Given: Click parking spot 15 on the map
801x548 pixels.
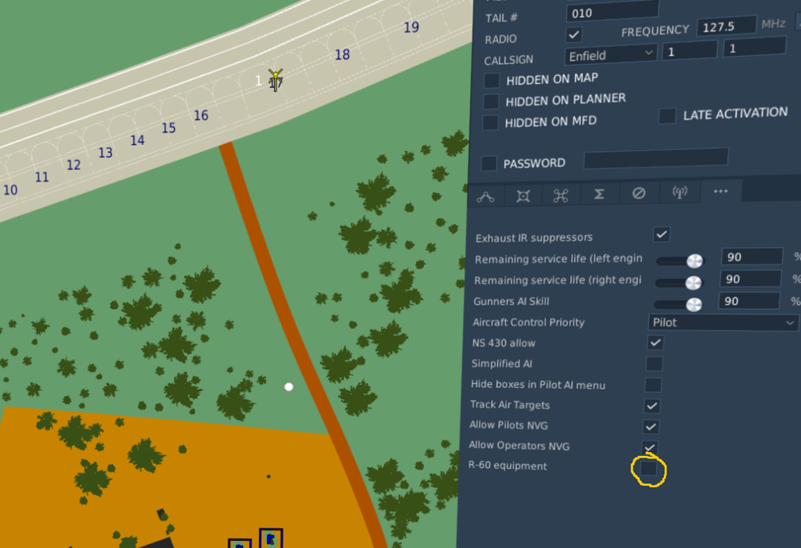Looking at the screenshot, I should click(x=168, y=128).
